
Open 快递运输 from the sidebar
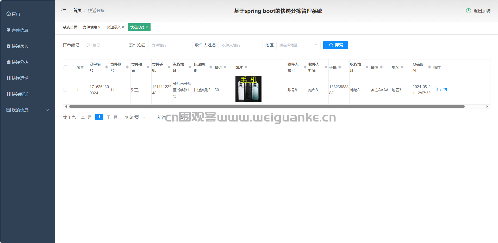coord(20,78)
